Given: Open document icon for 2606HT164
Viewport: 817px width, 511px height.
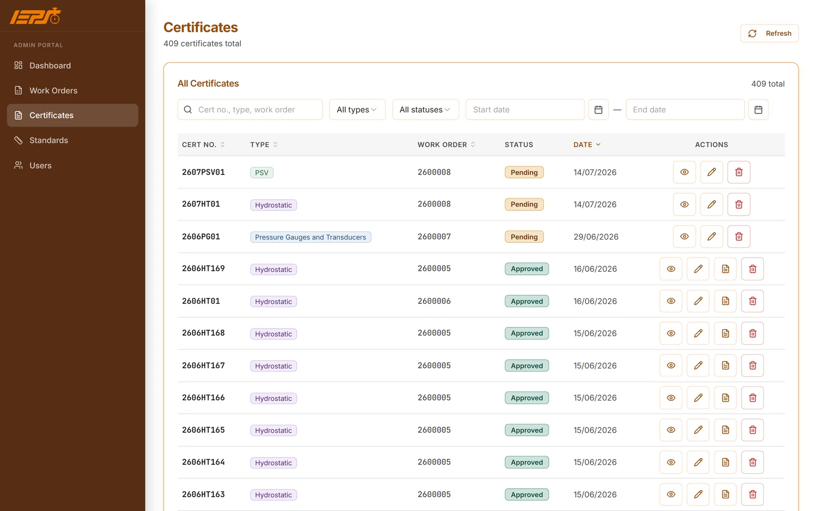Looking at the screenshot, I should (725, 462).
